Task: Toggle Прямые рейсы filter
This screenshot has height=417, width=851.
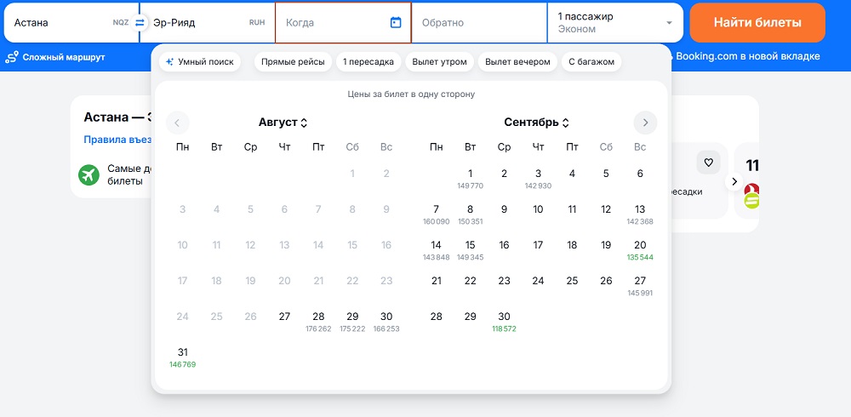Action: pos(293,62)
